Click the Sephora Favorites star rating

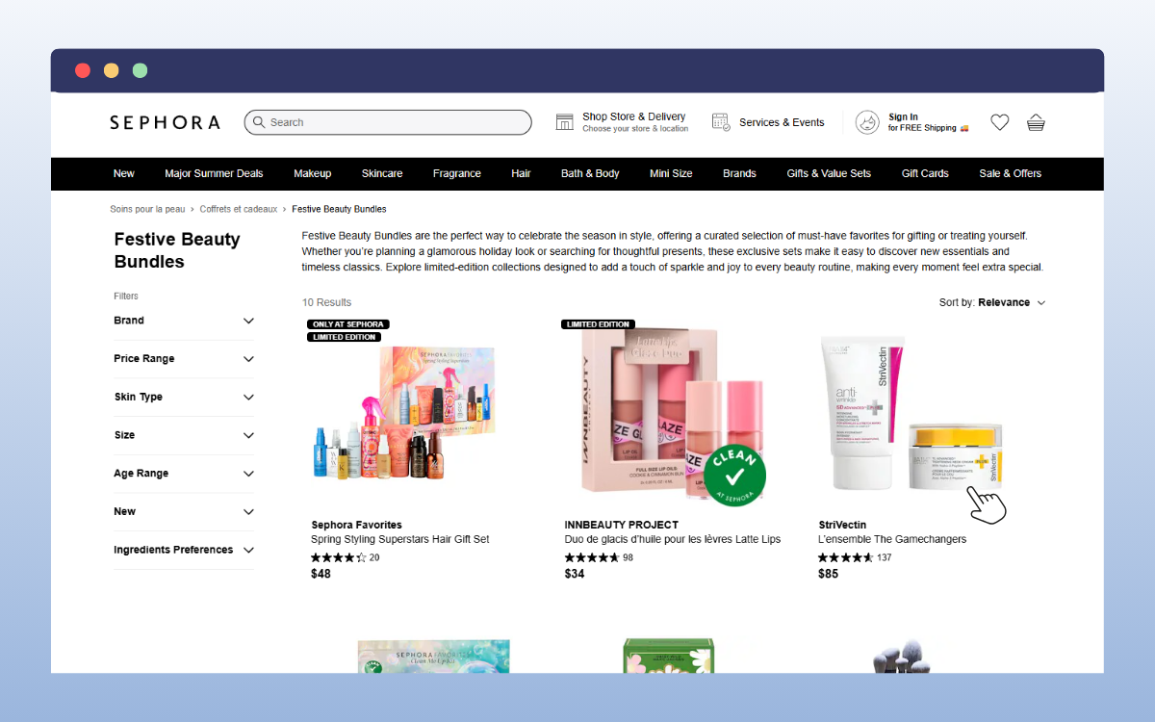[338, 557]
